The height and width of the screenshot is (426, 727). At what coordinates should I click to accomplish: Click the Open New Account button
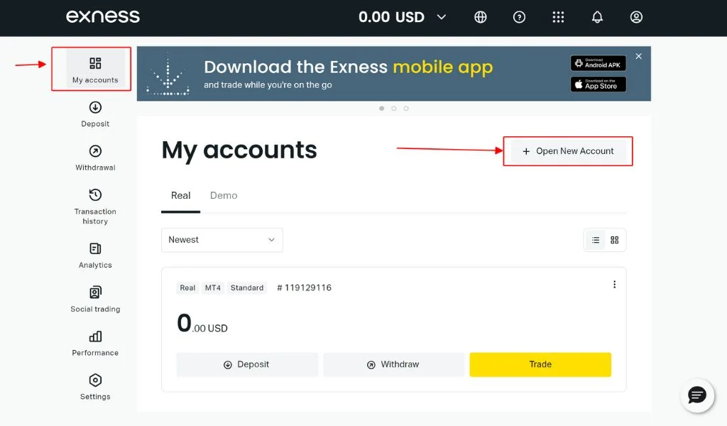tap(567, 151)
